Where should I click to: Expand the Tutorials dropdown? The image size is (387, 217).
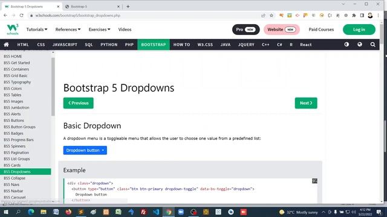pos(37,30)
